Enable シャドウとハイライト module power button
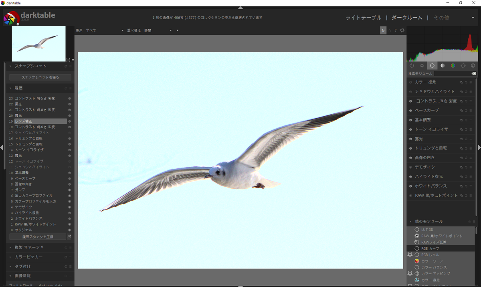Viewport: 481px width, 287px height. [x=410, y=91]
